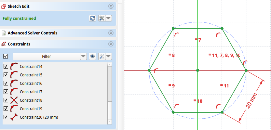Screen dimensions: 271x130
Task: Click the recompute sketch refresh icon
Action: 92,18
